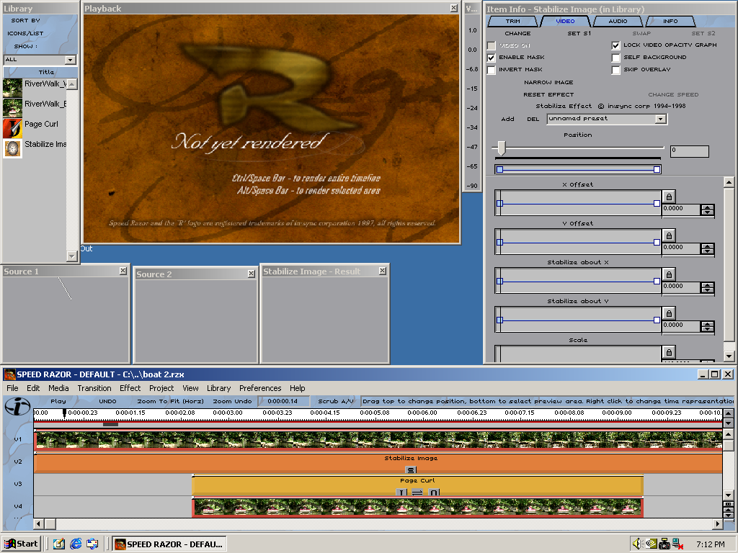The image size is (738, 553).
Task: Switch to the AUDIO tab
Action: coord(618,21)
